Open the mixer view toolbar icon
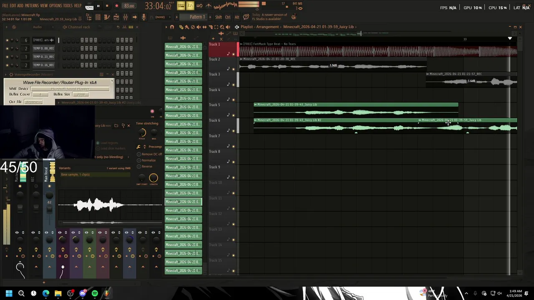 [x=125, y=17]
